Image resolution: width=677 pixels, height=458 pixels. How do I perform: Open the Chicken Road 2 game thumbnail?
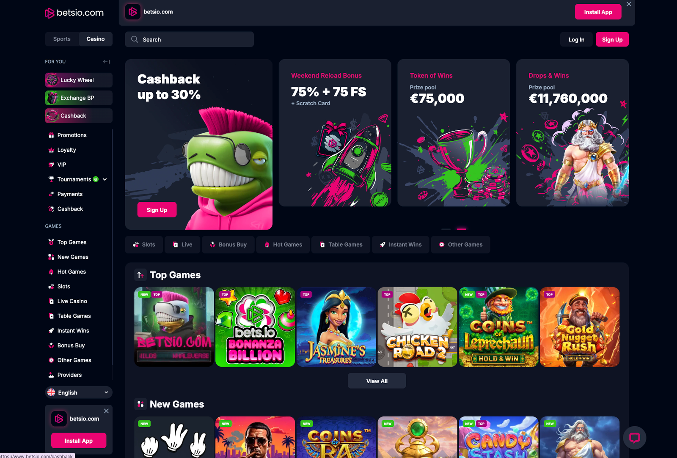(417, 327)
